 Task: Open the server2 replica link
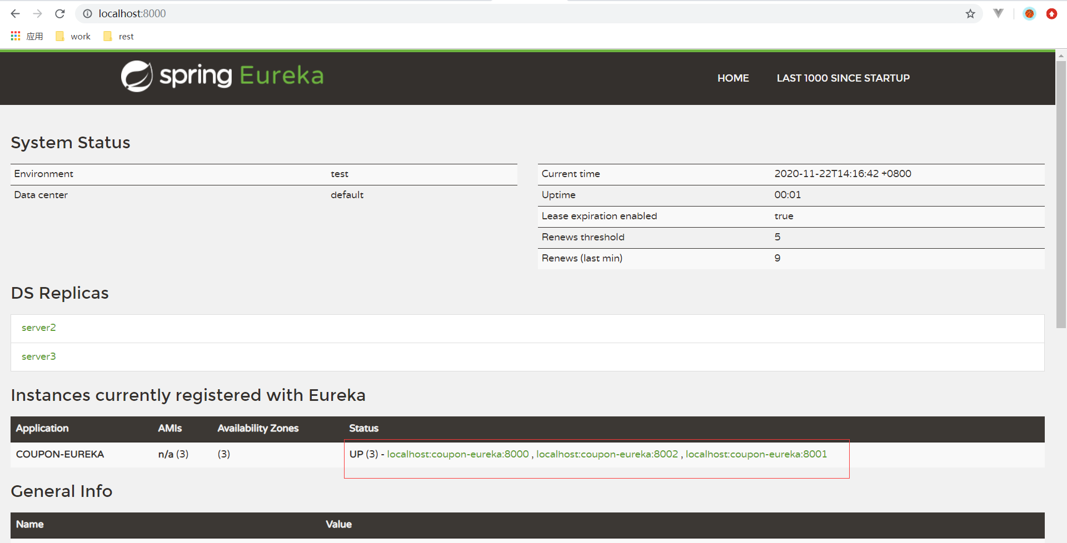click(x=39, y=328)
